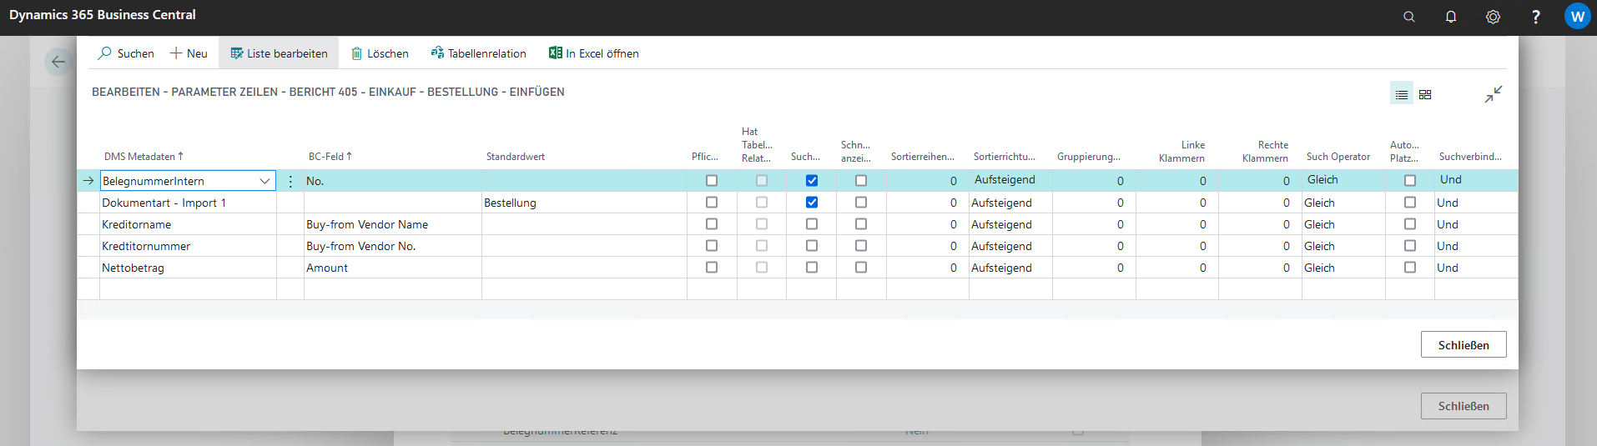Choose Tabellenrelation from the action bar
This screenshot has width=1597, height=446.
click(478, 53)
